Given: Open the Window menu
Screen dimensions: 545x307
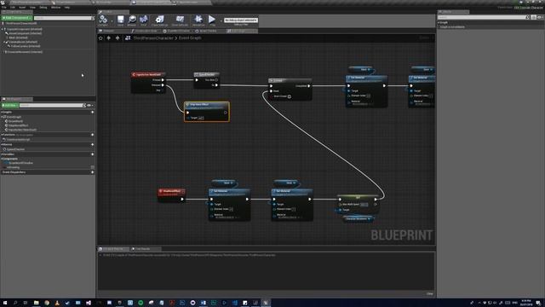Looking at the screenshot, I should pos(55,8).
